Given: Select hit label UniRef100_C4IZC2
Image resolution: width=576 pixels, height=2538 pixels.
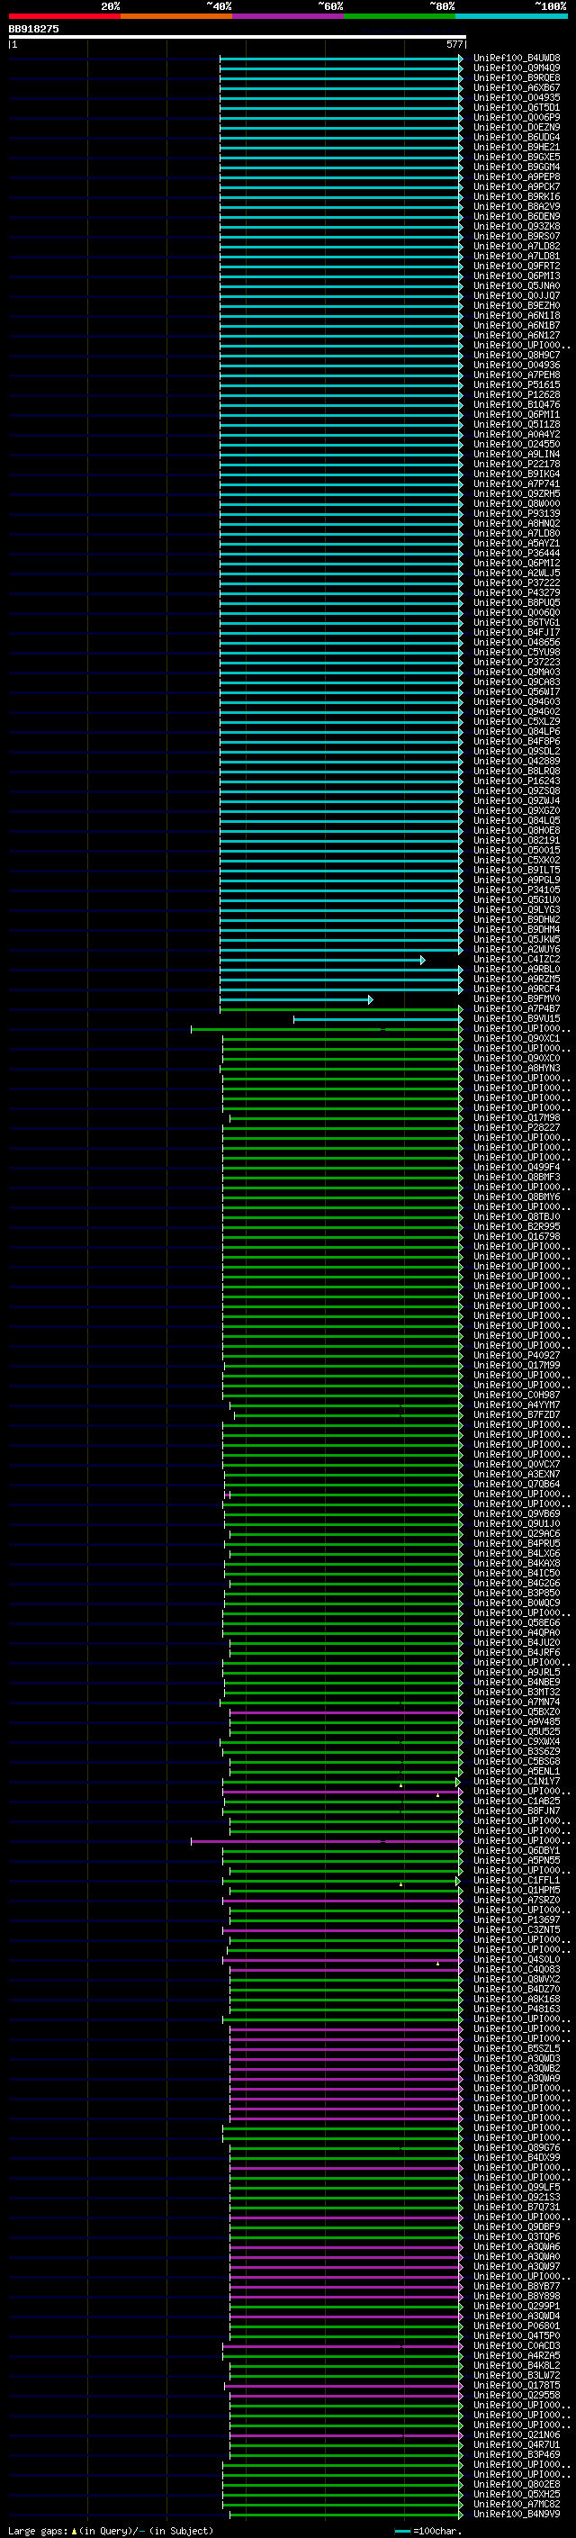Looking at the screenshot, I should (516, 959).
